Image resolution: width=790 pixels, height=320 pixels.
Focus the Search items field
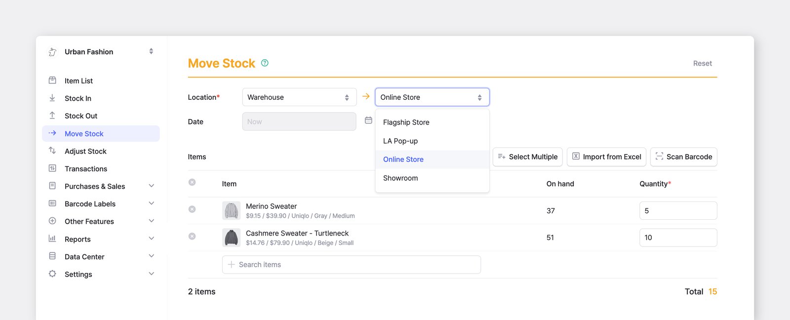pyautogui.click(x=352, y=265)
